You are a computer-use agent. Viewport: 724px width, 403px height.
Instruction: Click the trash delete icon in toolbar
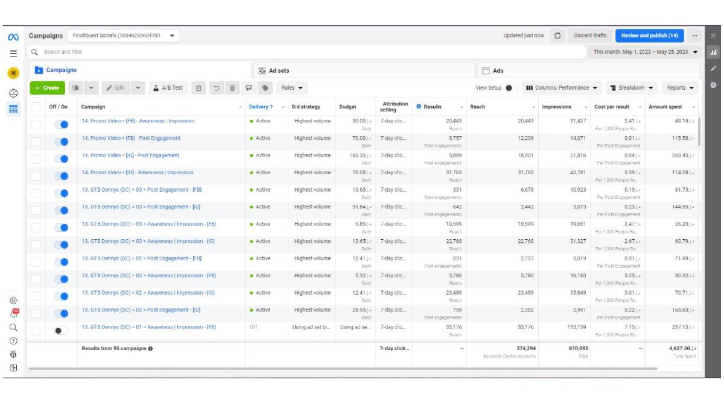tap(232, 88)
